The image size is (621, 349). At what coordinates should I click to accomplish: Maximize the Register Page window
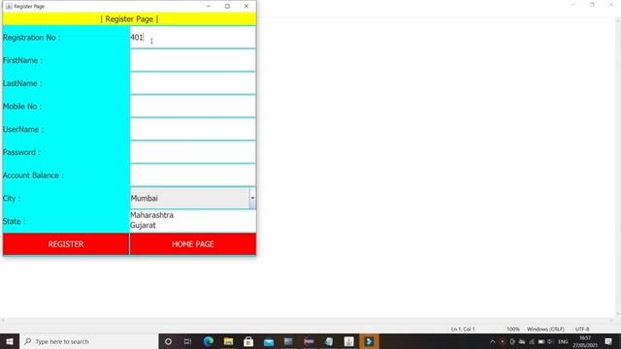click(227, 7)
